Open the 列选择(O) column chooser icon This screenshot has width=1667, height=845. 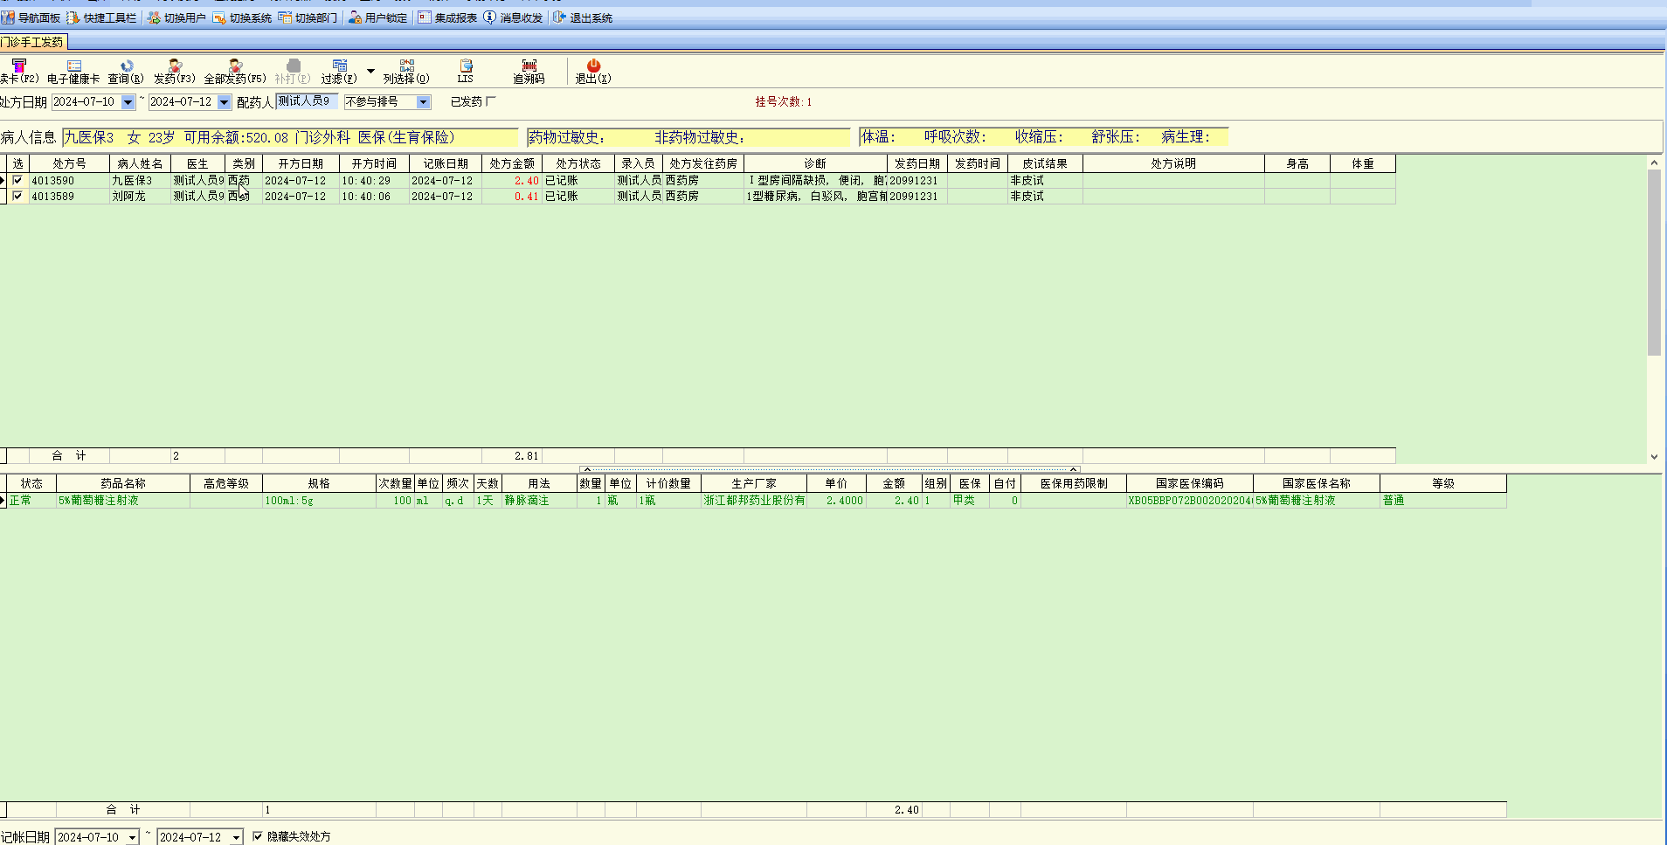tap(407, 66)
